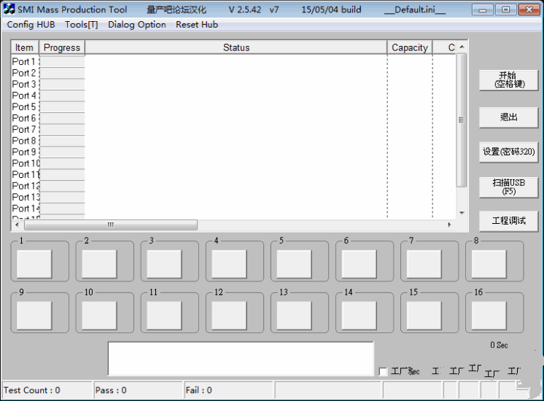
Task: Click the Fail : 0 status cell
Action: 229,390
